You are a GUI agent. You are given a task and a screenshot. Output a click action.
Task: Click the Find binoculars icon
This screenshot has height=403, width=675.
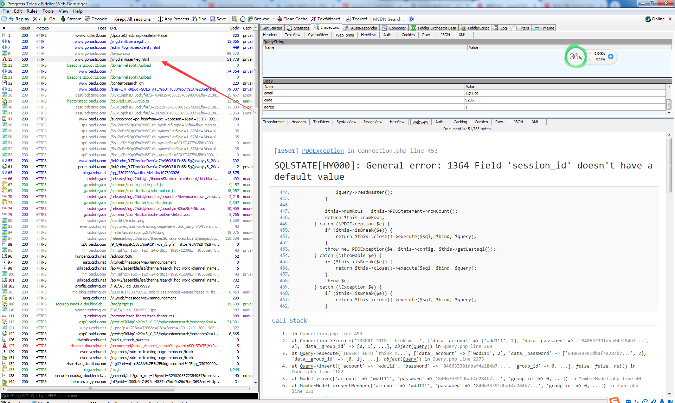click(194, 19)
